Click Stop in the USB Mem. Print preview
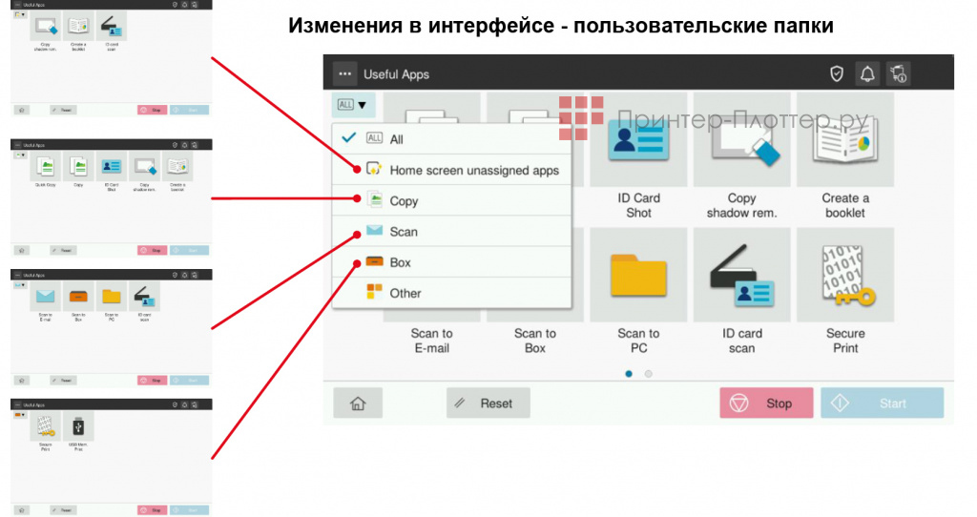Image resolution: width=977 pixels, height=517 pixels. coord(152,510)
